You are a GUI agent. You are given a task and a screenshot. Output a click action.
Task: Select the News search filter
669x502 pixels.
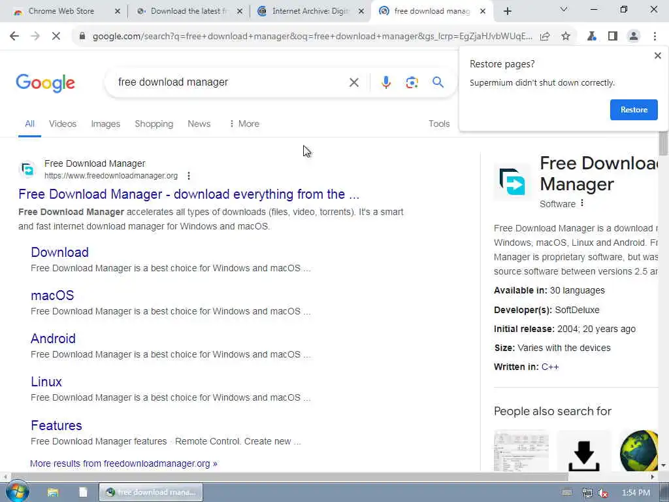point(199,124)
